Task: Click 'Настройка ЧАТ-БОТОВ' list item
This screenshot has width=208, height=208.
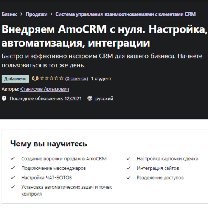Action: (47, 177)
